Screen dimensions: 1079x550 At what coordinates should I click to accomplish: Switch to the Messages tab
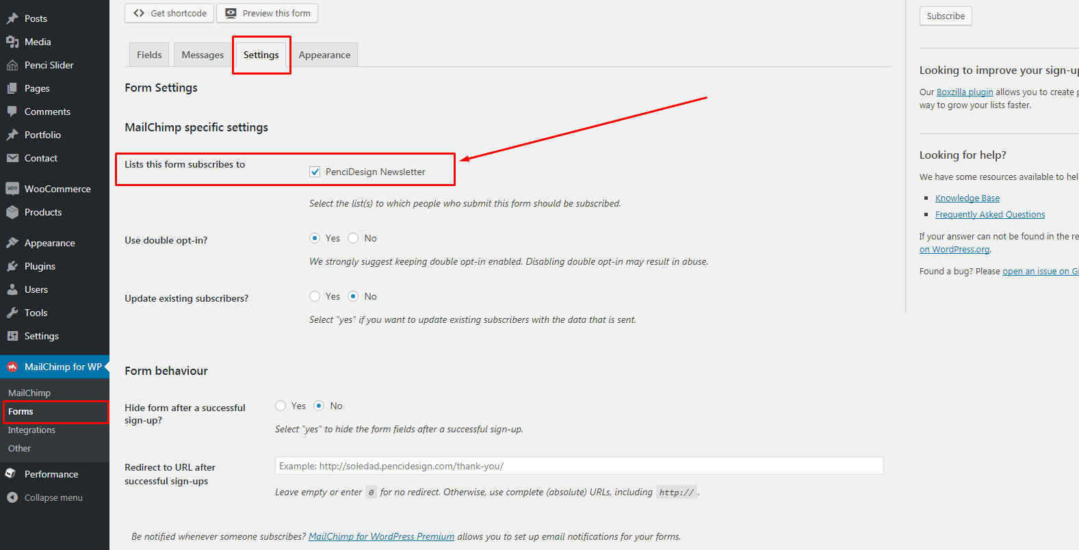tap(203, 55)
